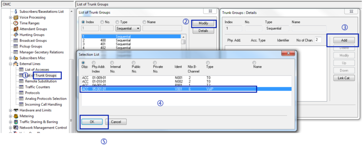Click the Traffic Sharing & Barring icon

pyautogui.click(x=16, y=122)
